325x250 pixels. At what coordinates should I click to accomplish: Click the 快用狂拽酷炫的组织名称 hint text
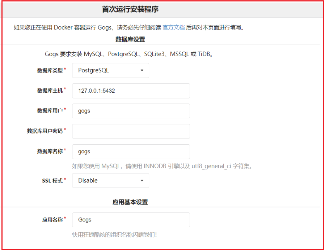(x=114, y=235)
